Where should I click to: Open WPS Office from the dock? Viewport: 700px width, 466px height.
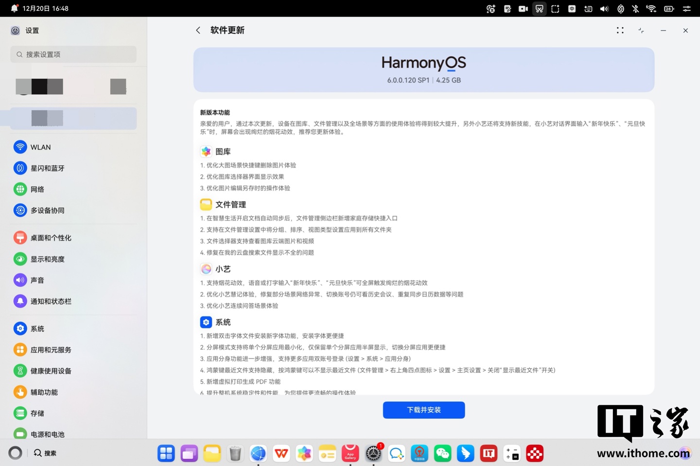(281, 453)
